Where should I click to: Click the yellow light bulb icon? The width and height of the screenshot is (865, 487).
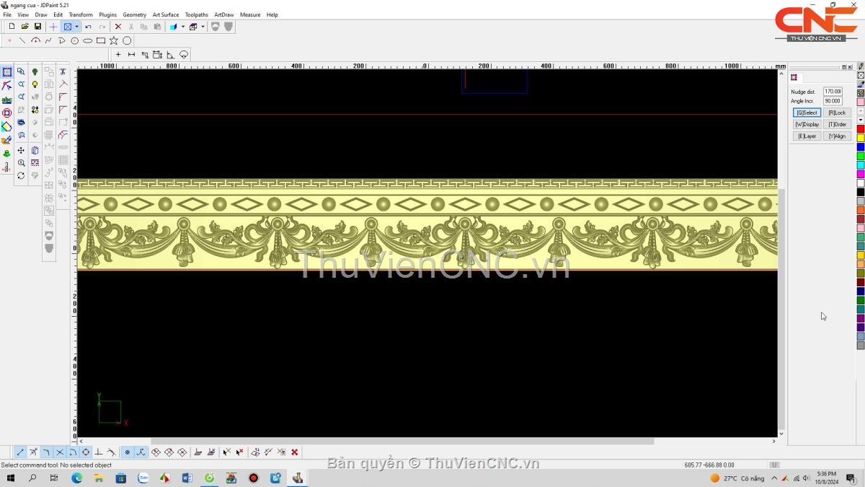(35, 84)
